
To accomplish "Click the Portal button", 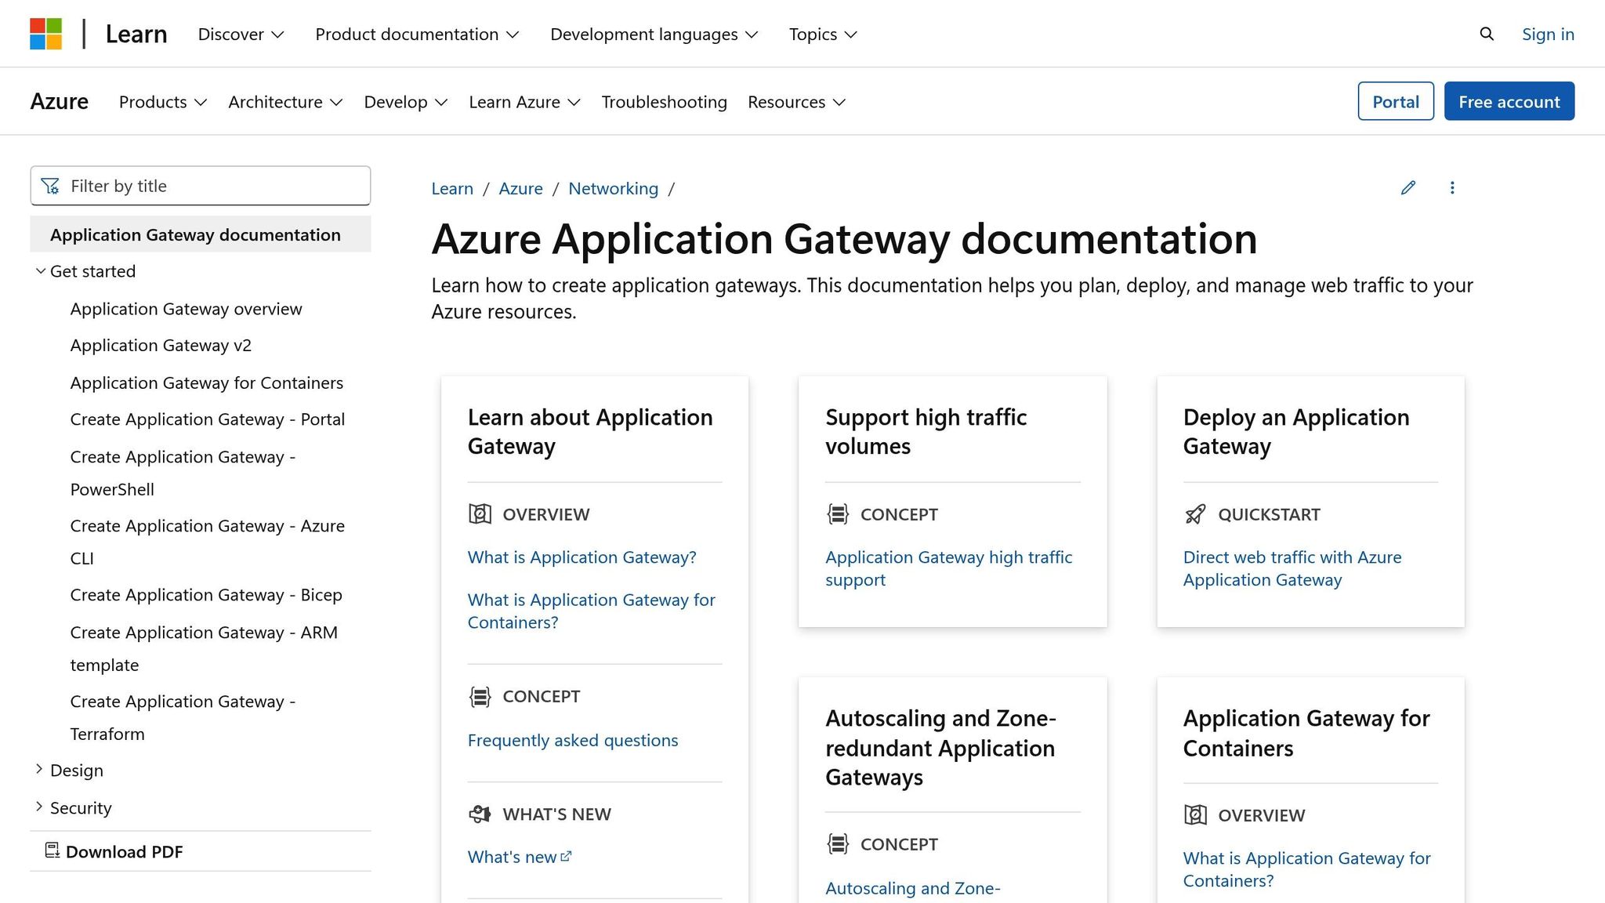I will pyautogui.click(x=1396, y=101).
